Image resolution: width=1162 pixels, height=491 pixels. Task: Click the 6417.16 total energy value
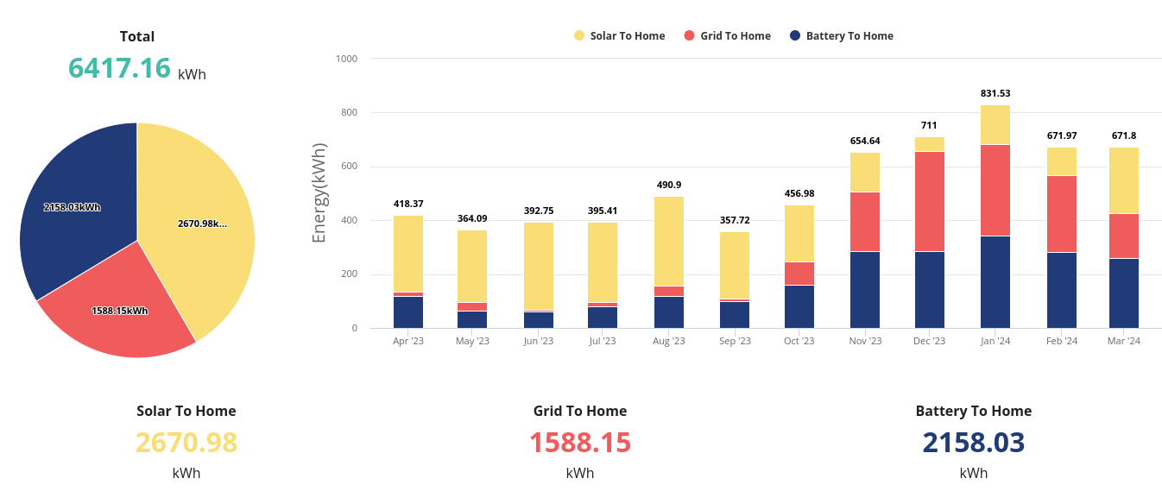[x=119, y=68]
